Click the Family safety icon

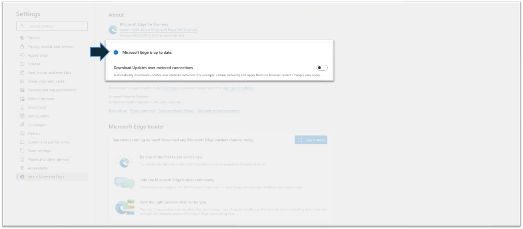22,116
